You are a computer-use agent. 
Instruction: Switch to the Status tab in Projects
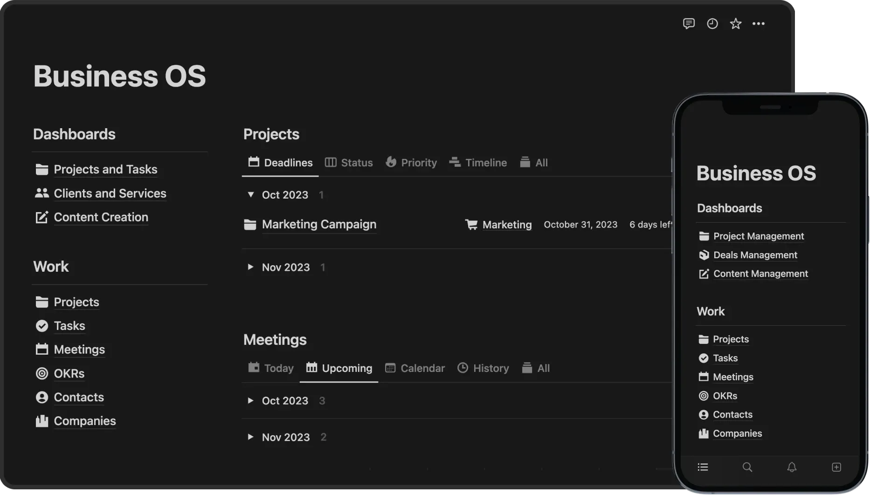[x=349, y=163]
